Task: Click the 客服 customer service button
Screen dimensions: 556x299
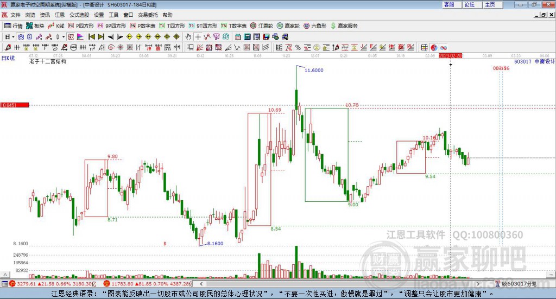Action: coord(452,4)
